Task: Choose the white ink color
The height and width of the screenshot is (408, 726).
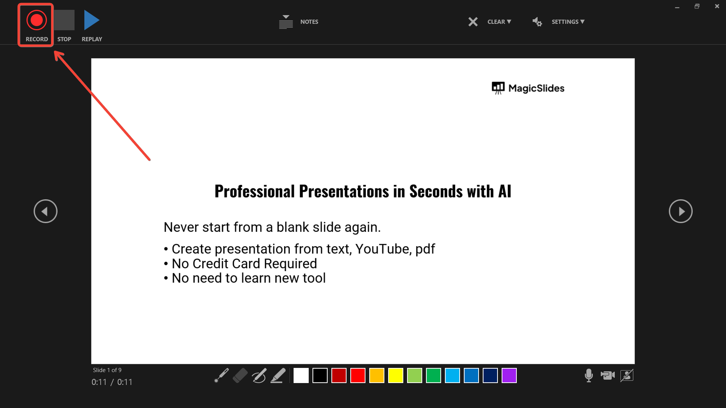Action: 301,376
